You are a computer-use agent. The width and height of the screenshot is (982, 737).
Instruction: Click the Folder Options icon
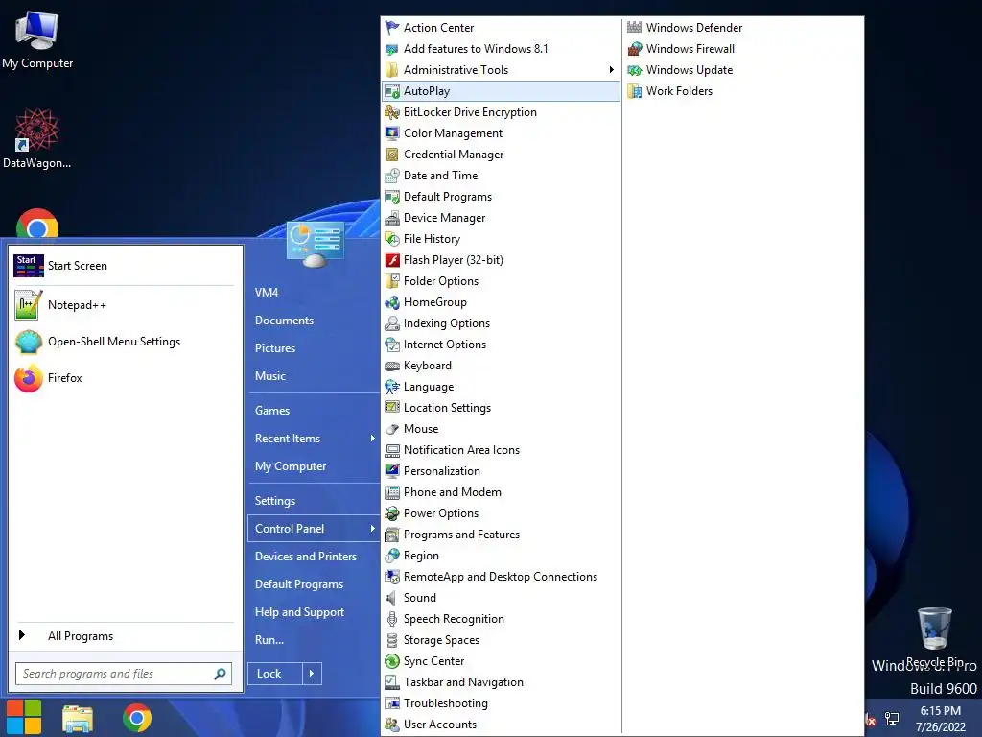[x=392, y=281]
